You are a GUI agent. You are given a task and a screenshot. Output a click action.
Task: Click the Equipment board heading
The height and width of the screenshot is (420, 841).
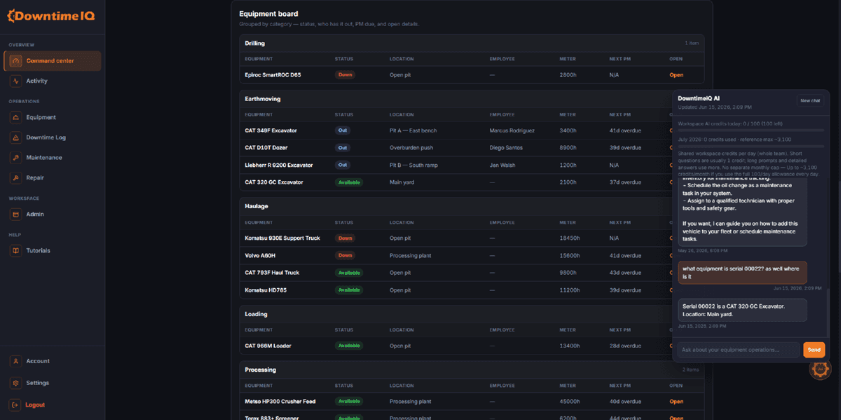[x=268, y=14]
